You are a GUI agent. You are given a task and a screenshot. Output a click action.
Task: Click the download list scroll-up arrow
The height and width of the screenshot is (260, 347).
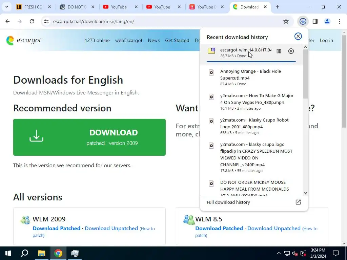305,47
